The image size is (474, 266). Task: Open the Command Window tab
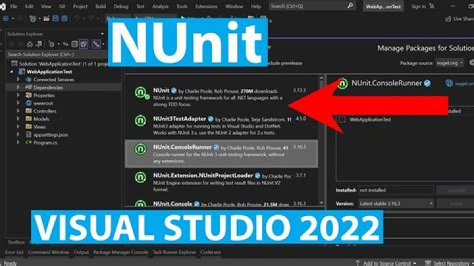pyautogui.click(x=49, y=252)
